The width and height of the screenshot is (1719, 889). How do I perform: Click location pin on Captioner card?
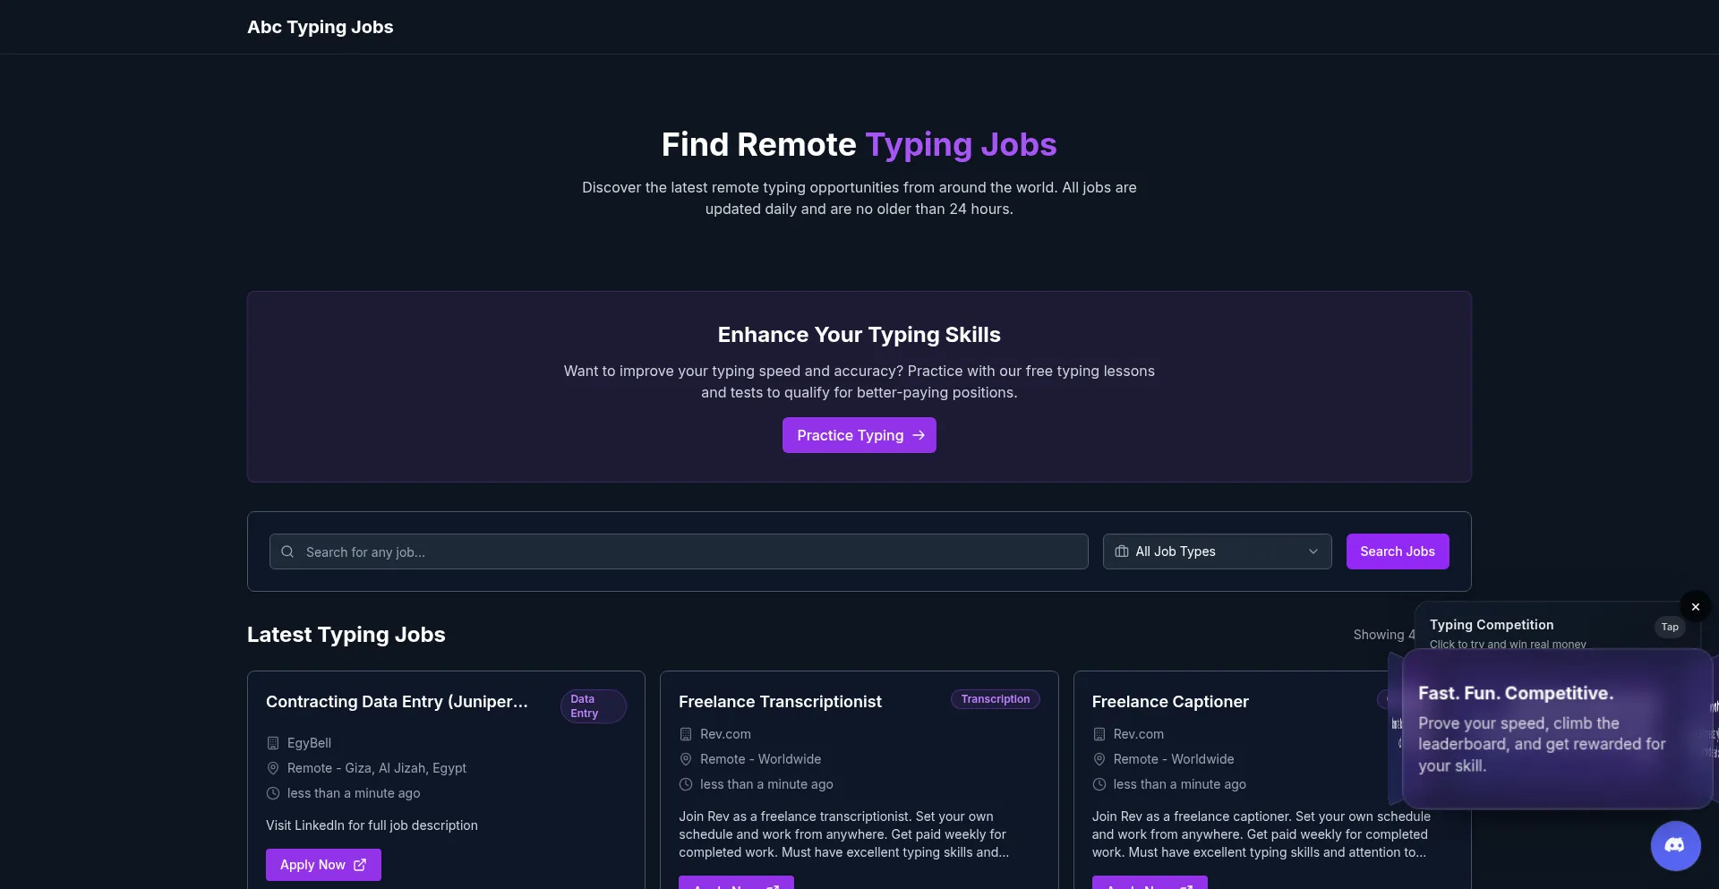[x=1099, y=759]
